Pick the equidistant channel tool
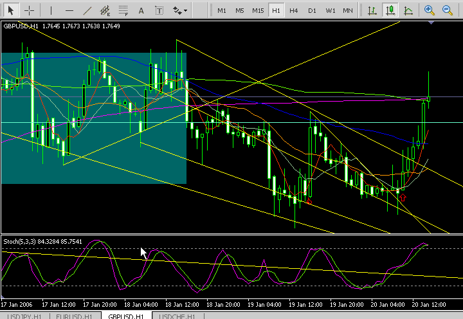This screenshot has height=319, width=463. (x=105, y=11)
